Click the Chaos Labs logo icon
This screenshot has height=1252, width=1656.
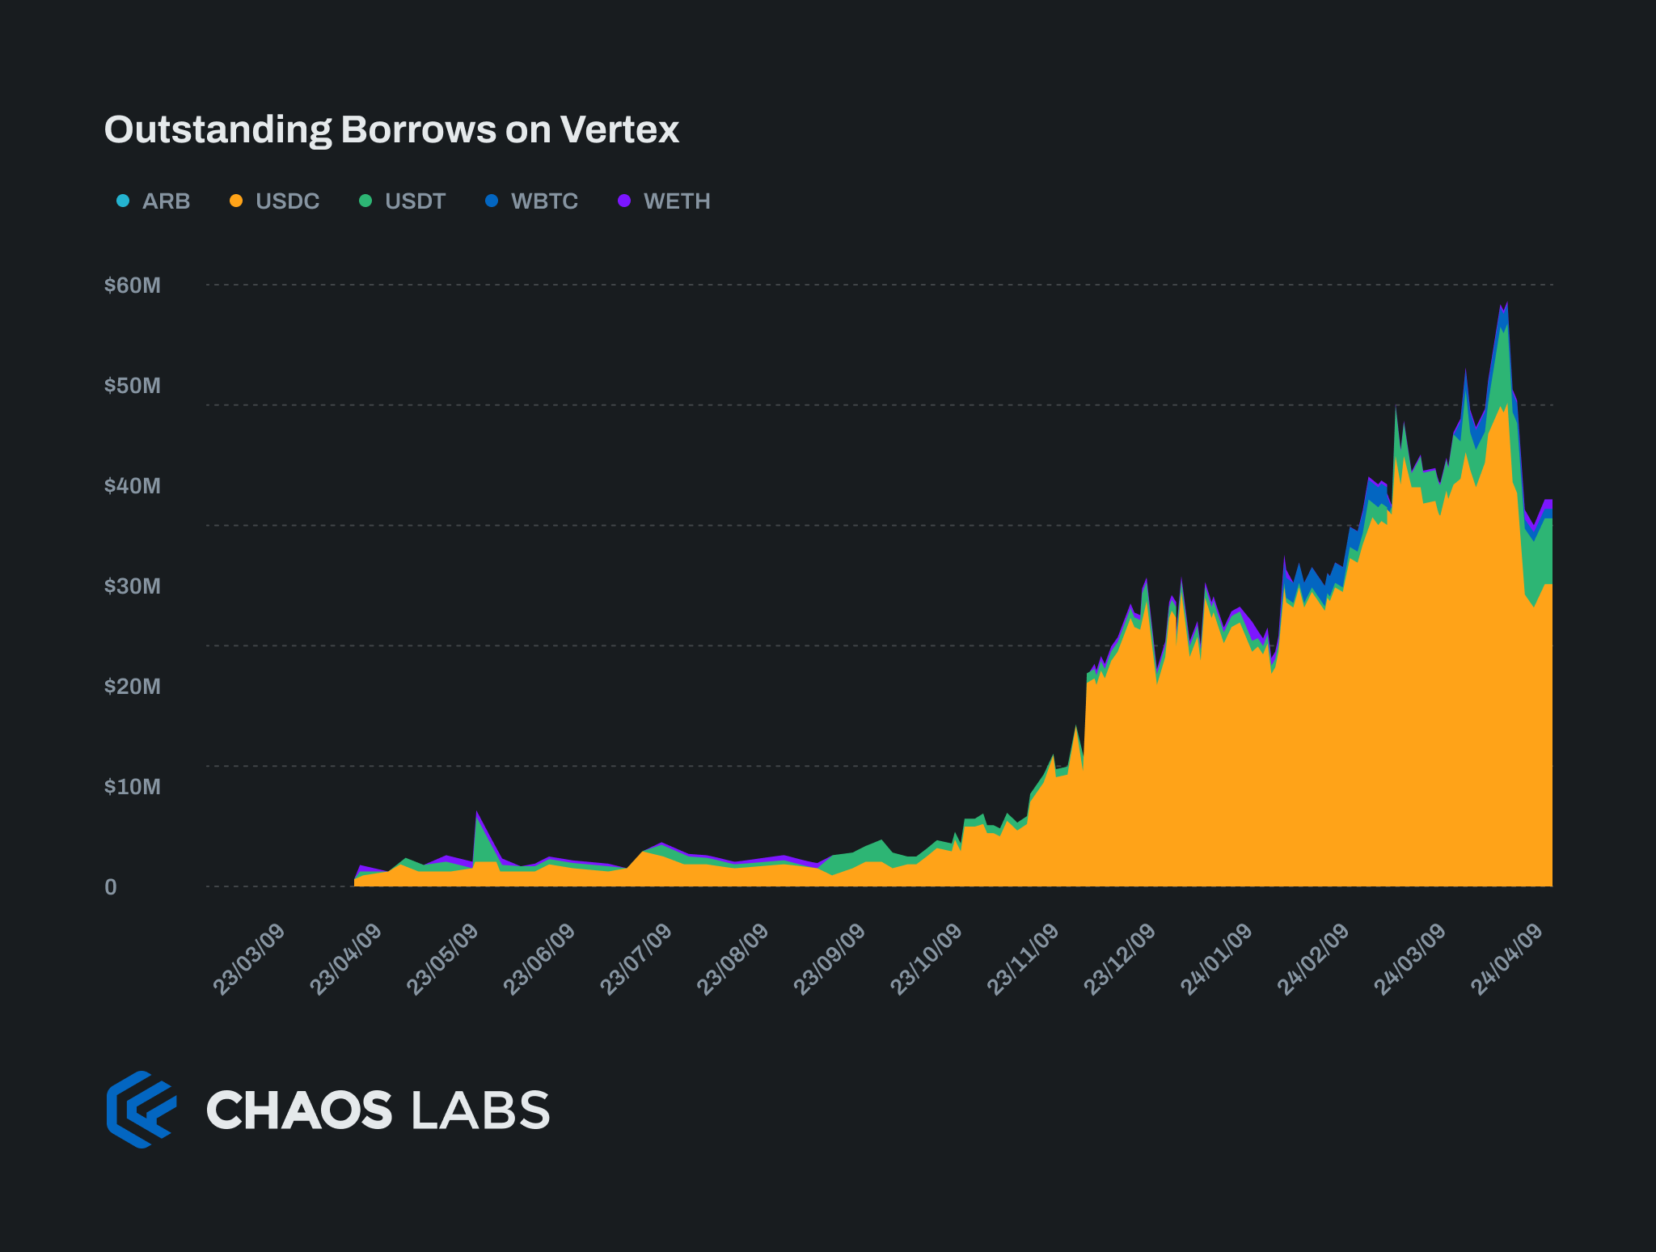(142, 1109)
